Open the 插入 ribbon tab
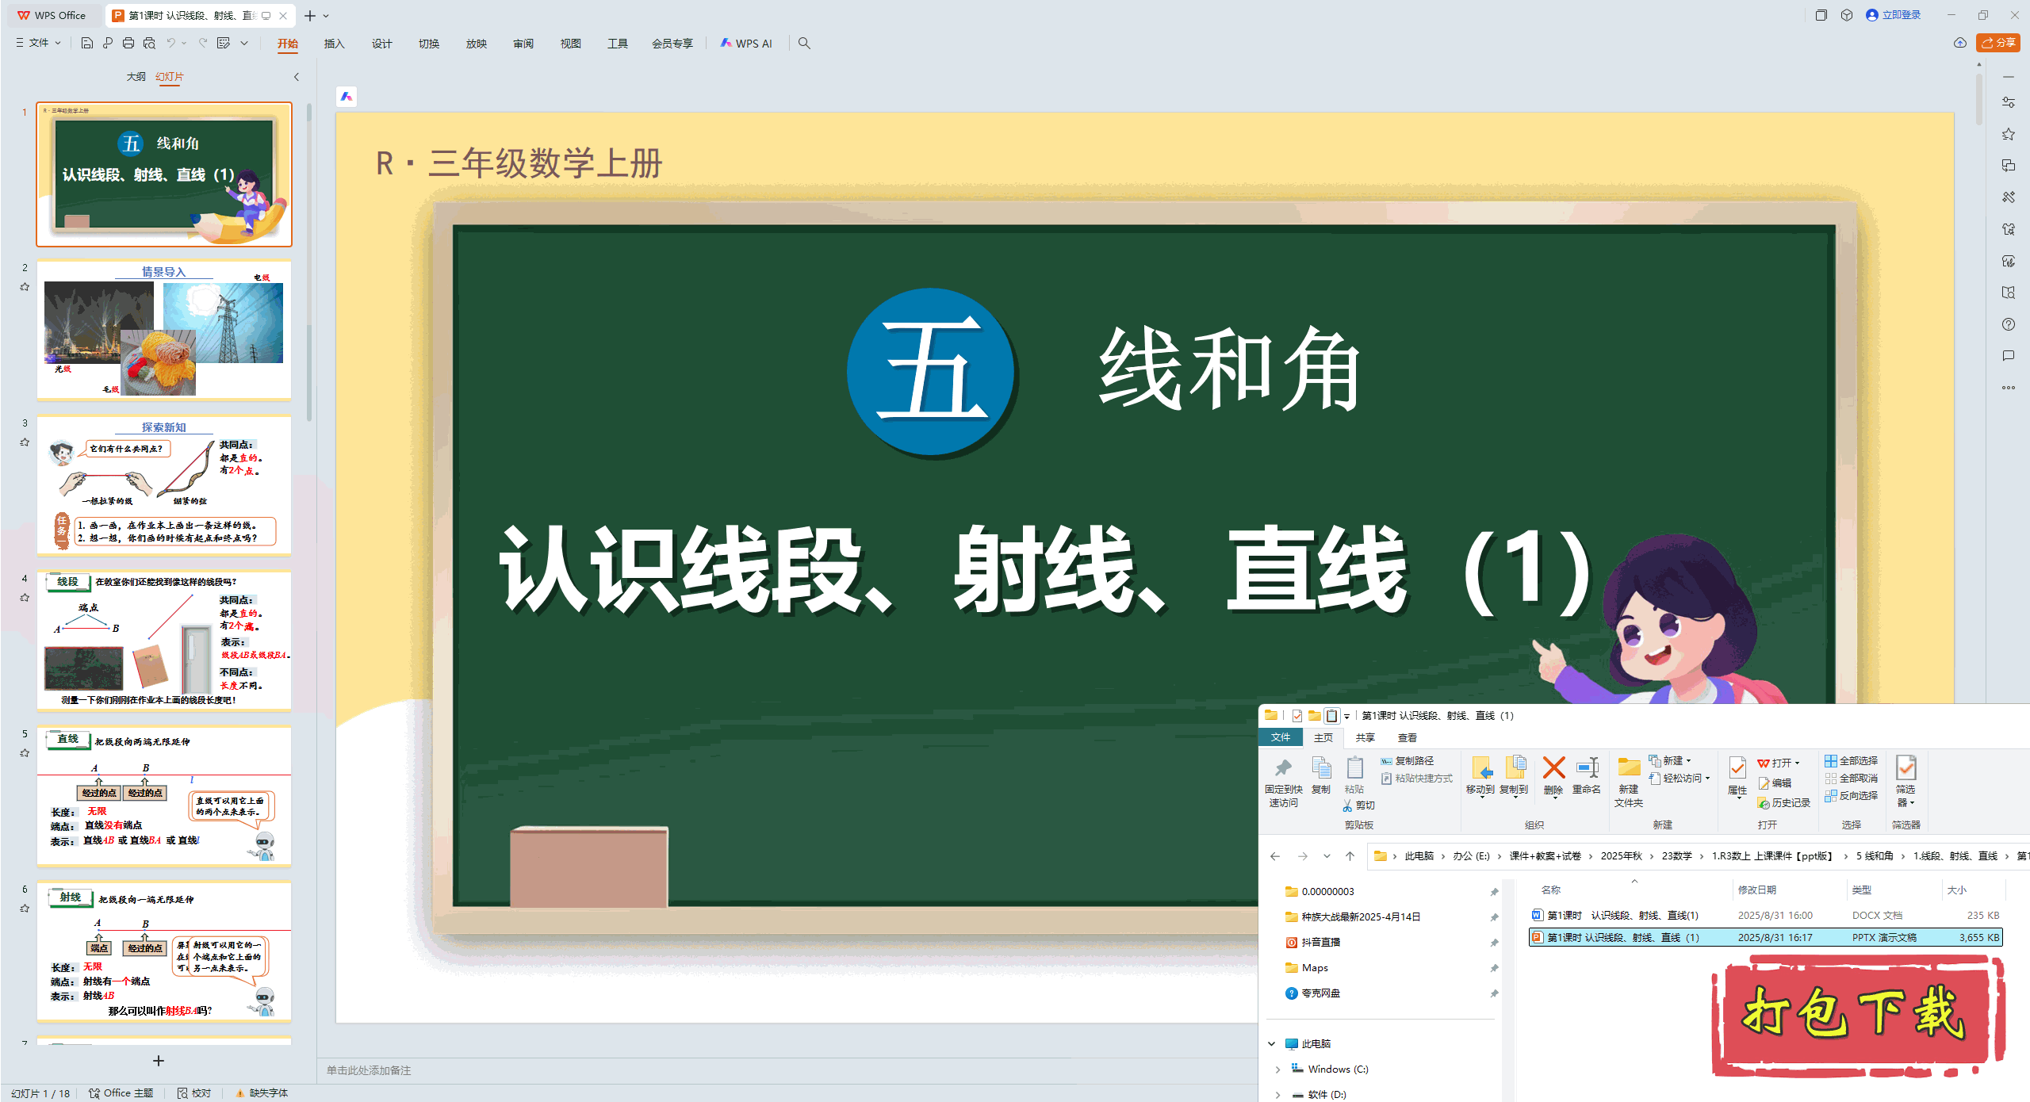 click(x=334, y=44)
